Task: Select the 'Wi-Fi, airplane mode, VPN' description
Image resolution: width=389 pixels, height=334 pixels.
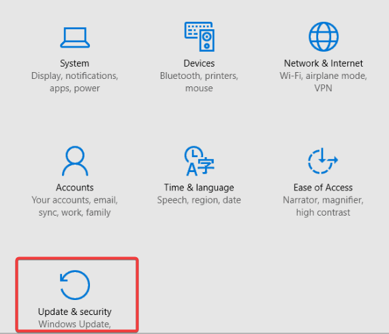Action: [x=323, y=82]
